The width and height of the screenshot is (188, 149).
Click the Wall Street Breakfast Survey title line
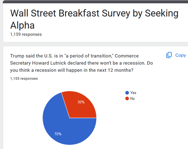point(94,14)
